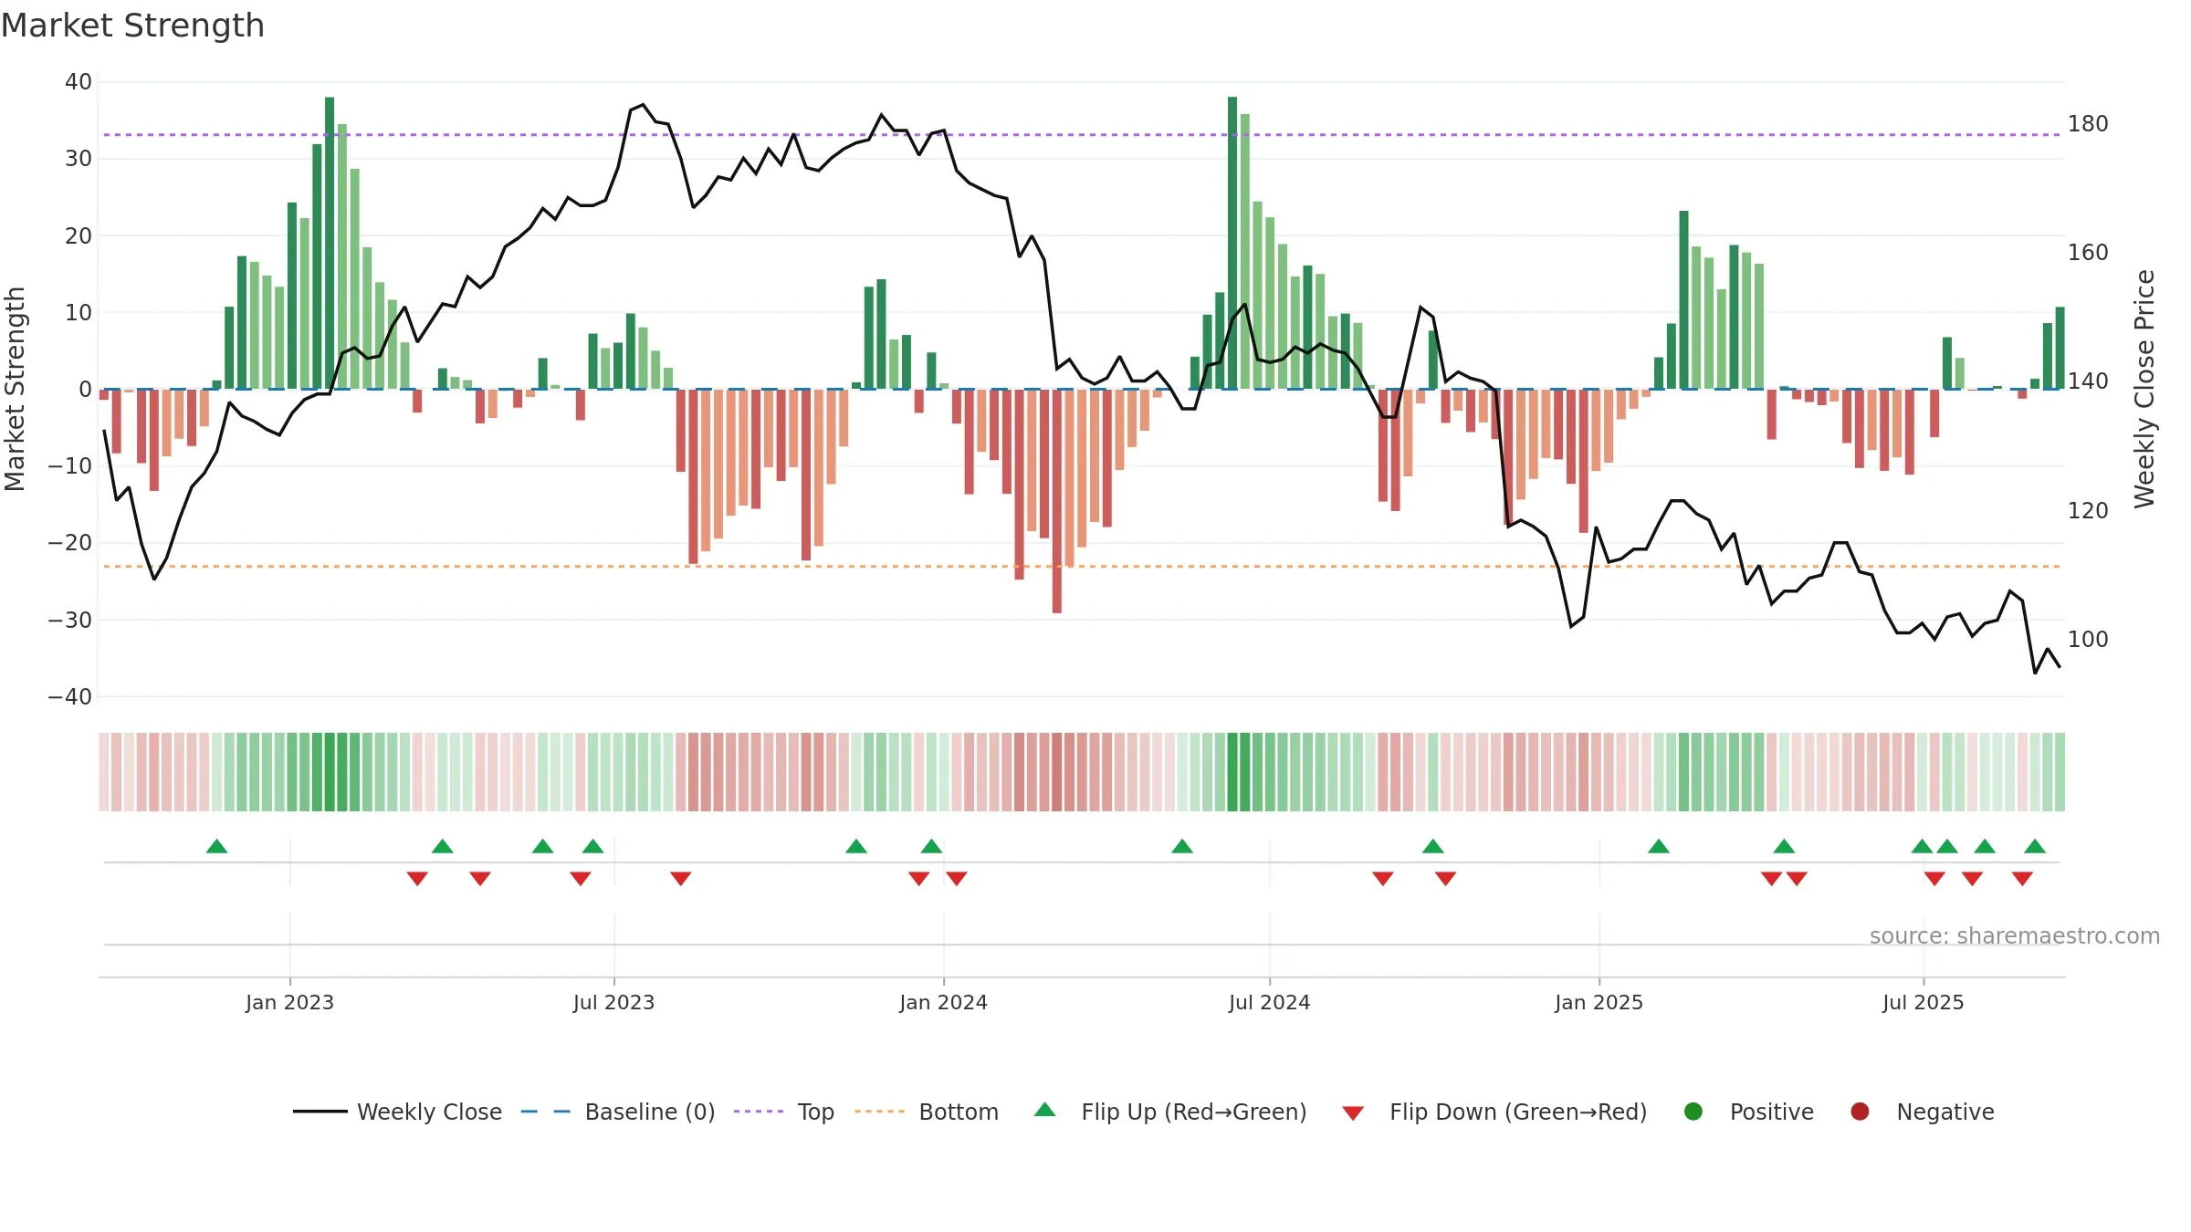Click the 120 price axis tick label
Viewport: 2191px width, 1232px height.
[2088, 510]
